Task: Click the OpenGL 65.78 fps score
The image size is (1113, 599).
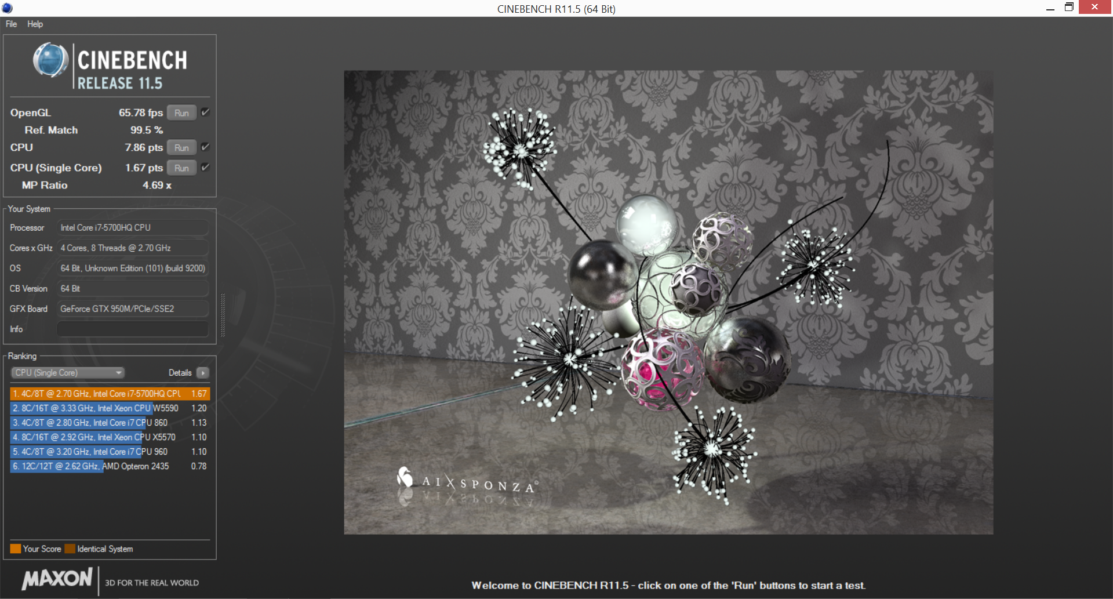Action: [x=141, y=112]
